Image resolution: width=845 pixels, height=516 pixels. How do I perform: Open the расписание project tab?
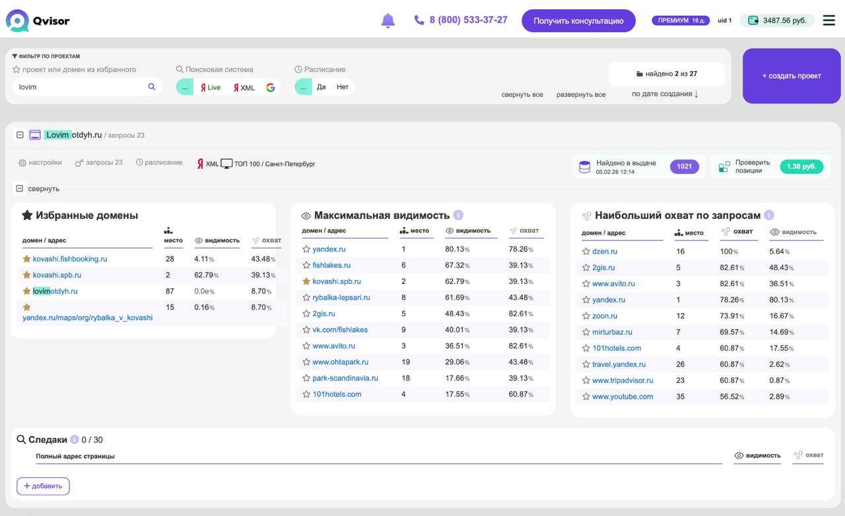(159, 163)
